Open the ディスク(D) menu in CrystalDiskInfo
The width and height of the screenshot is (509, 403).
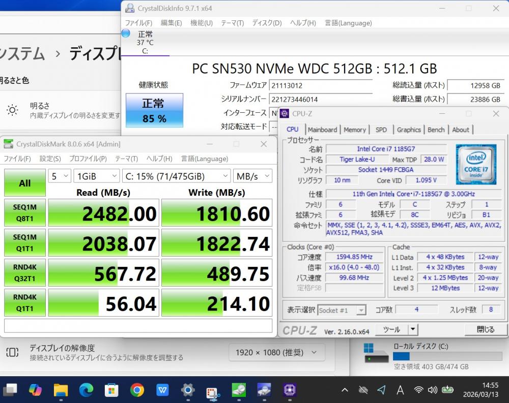point(267,23)
